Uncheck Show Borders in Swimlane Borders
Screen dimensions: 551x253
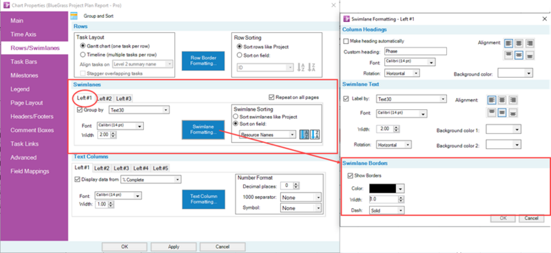click(350, 175)
